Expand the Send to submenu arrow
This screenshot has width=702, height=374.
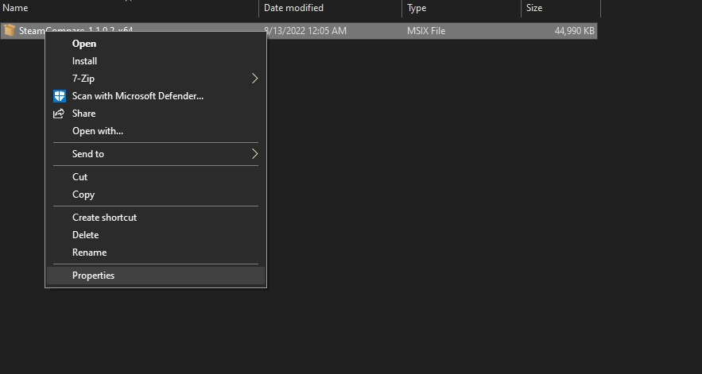(x=254, y=154)
